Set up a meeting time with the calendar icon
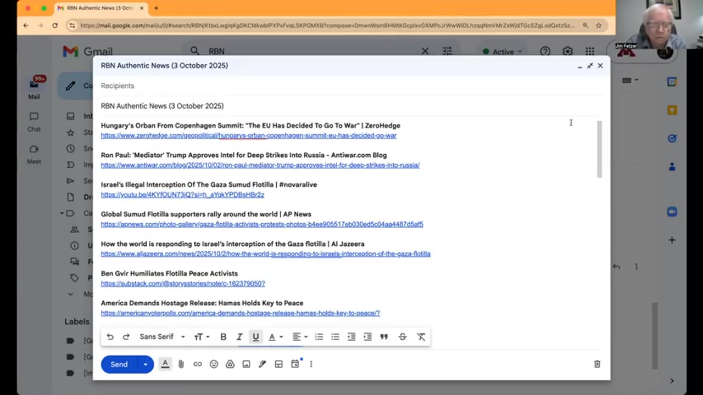Image resolution: width=703 pixels, height=395 pixels. click(x=295, y=364)
